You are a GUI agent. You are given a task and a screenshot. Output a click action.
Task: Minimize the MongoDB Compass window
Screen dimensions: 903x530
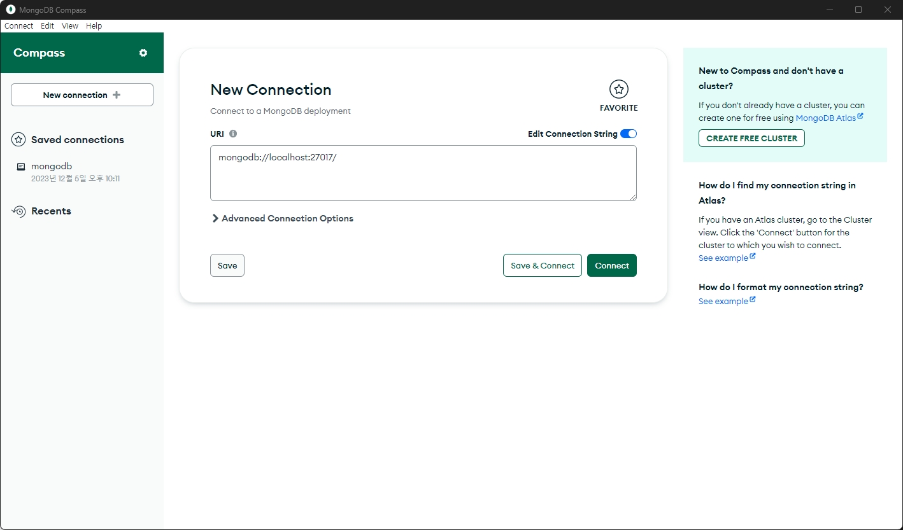830,10
